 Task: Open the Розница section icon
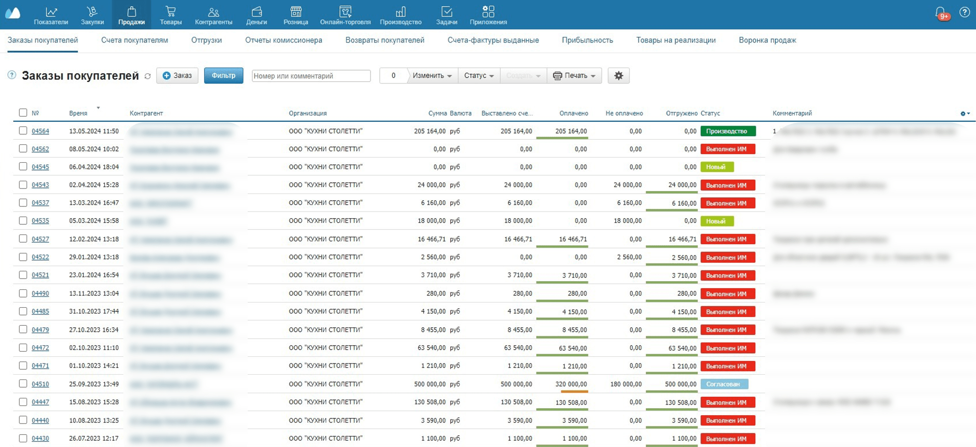[x=296, y=11]
